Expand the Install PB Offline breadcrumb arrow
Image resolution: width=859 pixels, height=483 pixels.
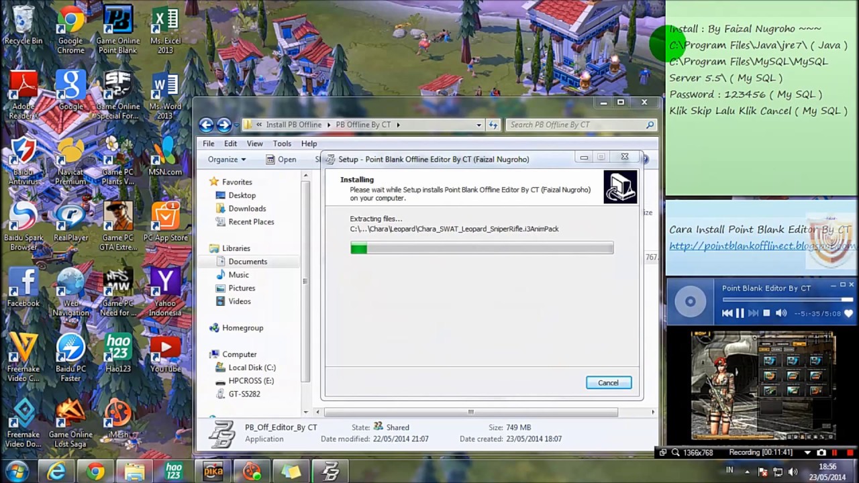click(x=329, y=125)
